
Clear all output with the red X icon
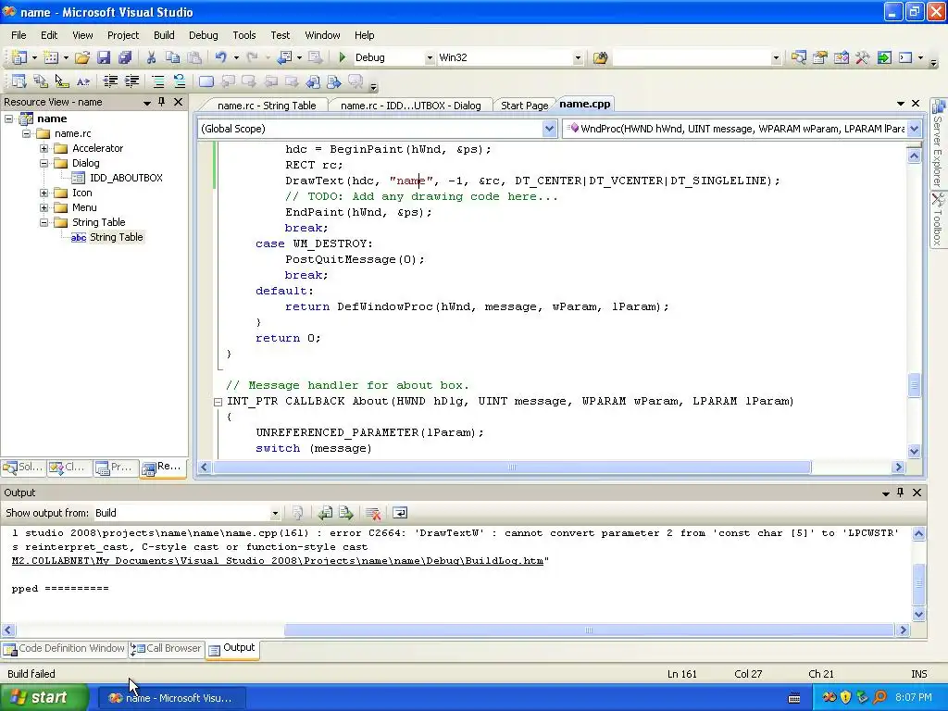click(x=373, y=513)
